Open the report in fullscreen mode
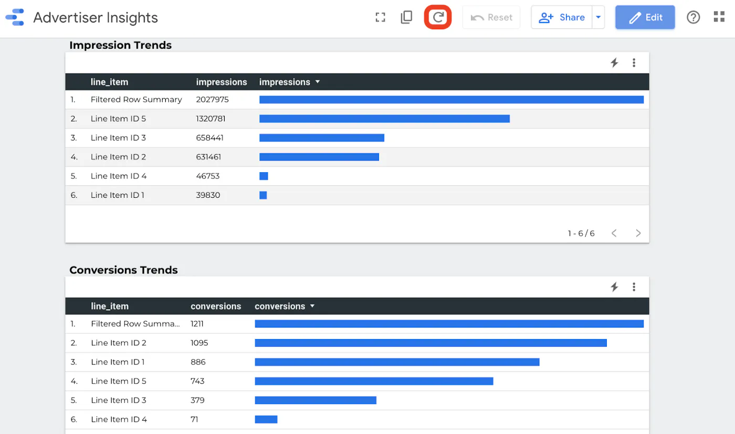Image resolution: width=735 pixels, height=434 pixels. click(380, 17)
